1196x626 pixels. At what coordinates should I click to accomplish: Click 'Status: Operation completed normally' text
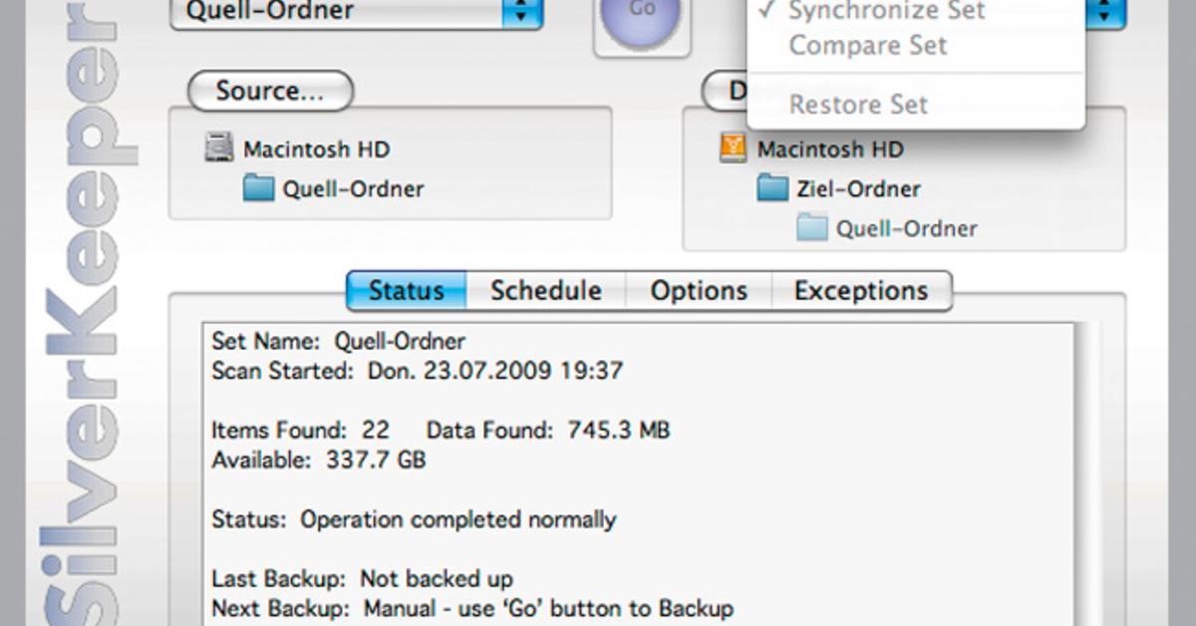click(414, 519)
